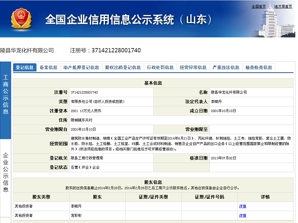The image size is (298, 223).
Task: Switch to the 备案信息 tab
Action: (48, 68)
